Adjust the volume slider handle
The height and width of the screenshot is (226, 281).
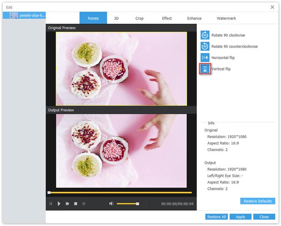(x=137, y=204)
